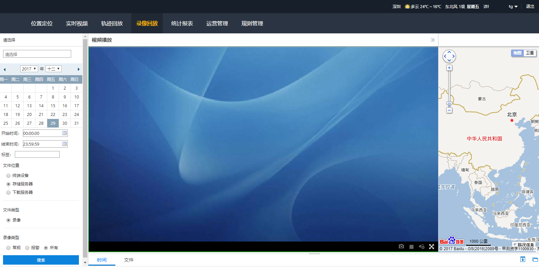Click the left panel scrollbar up arrow

(85, 36)
